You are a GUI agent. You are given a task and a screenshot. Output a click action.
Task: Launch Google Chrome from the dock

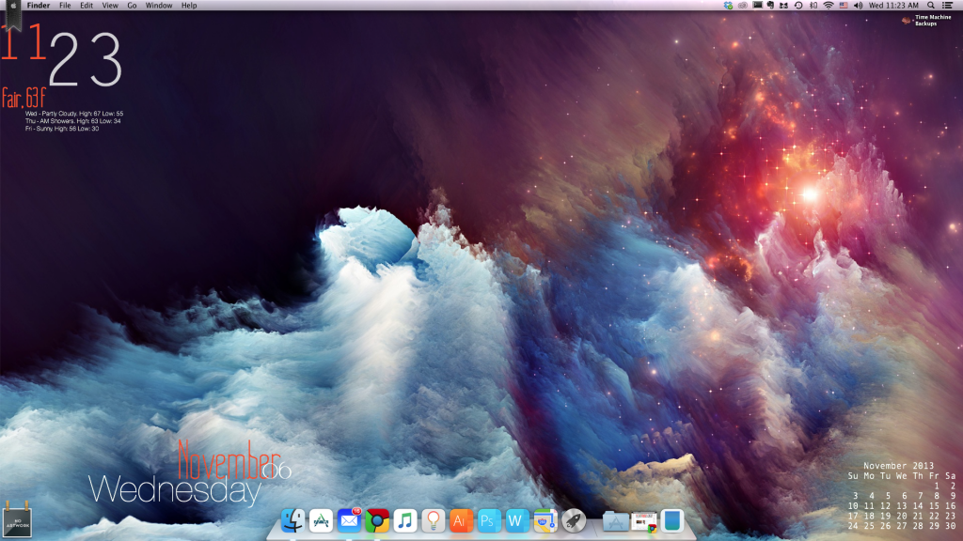[x=377, y=520]
